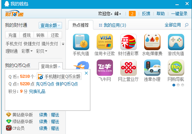Select the first page indicator dot
192x134 pixels.
tap(174, 85)
